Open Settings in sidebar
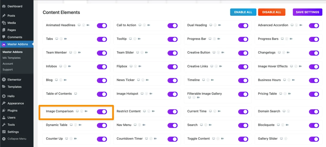326x147 pixels. (x=17, y=132)
